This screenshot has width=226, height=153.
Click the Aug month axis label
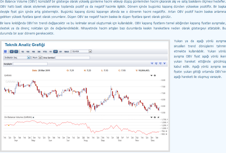[x=86, y=140]
